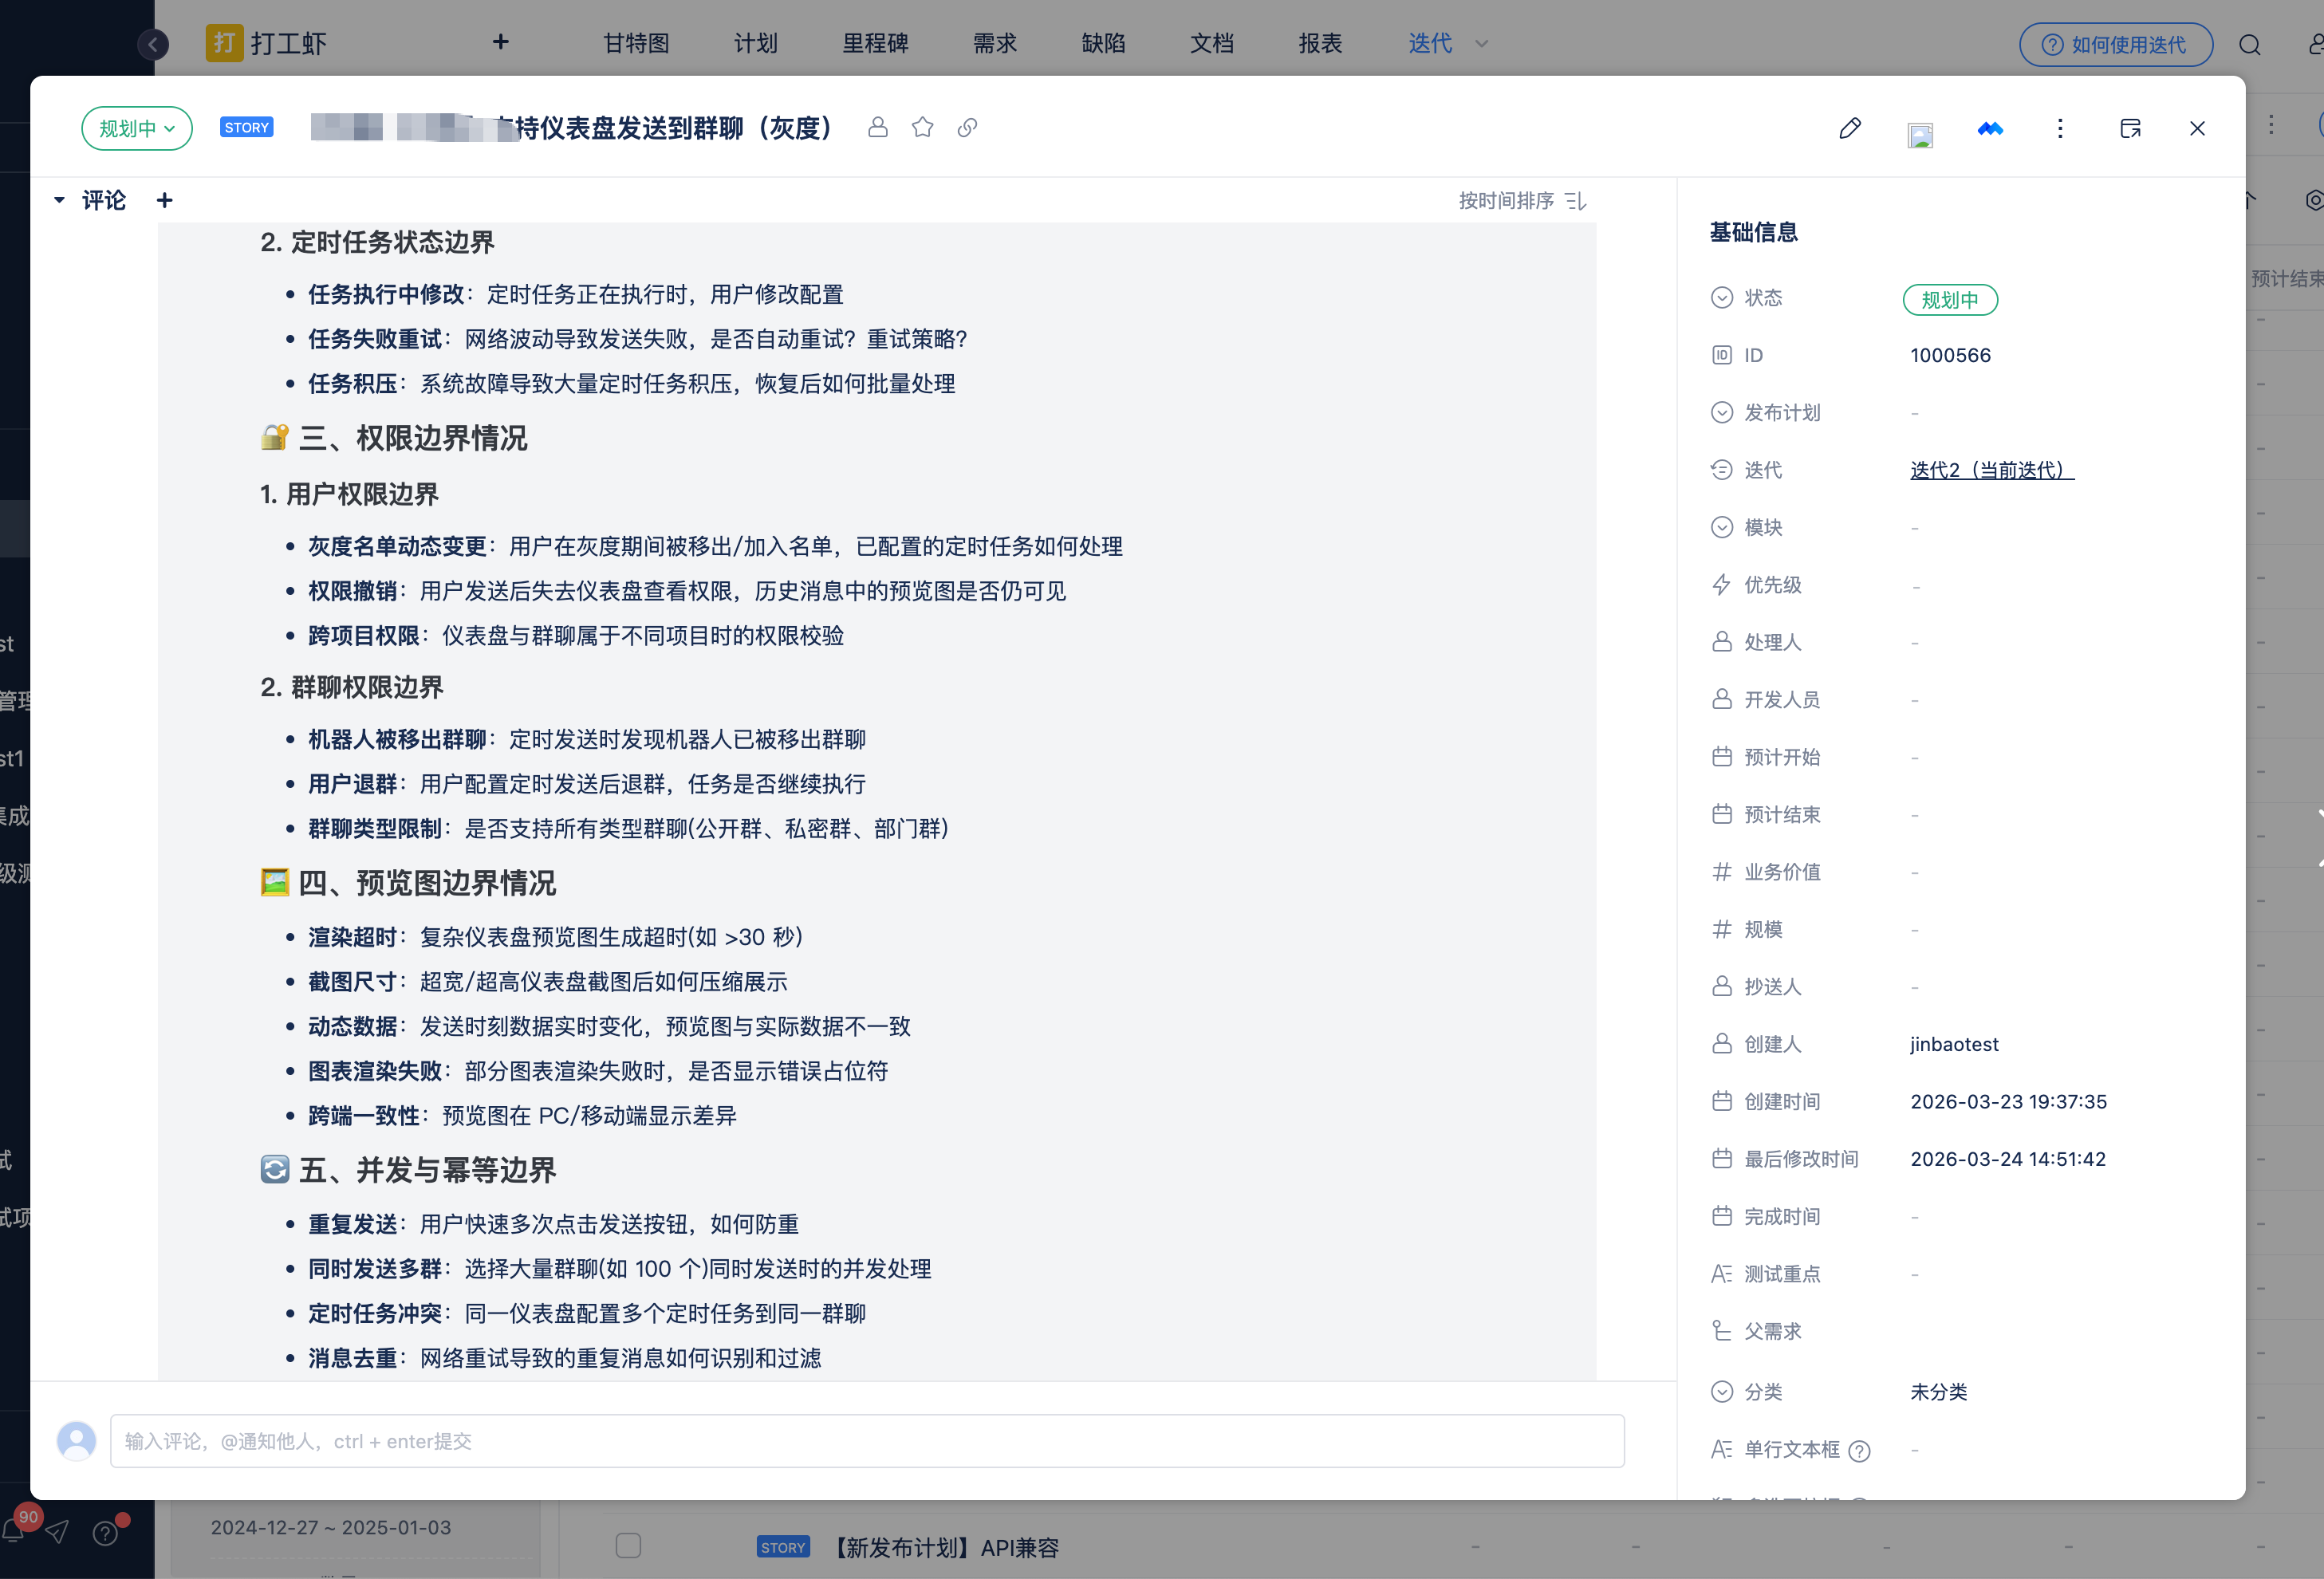Viewport: 2324px width, 1579px height.
Task: Copy the story link icon
Action: [967, 127]
